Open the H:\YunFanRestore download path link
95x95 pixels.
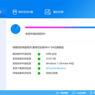pyautogui.click(x=56, y=68)
